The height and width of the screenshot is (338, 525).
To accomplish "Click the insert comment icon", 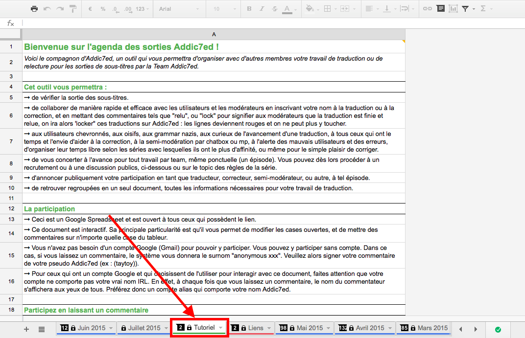I will [441, 9].
